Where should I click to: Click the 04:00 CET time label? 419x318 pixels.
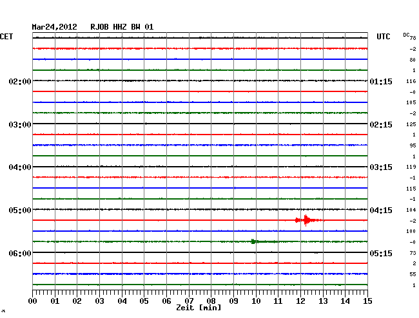[x=20, y=167]
